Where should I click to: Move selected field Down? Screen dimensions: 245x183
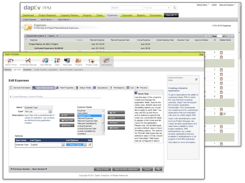(116, 123)
